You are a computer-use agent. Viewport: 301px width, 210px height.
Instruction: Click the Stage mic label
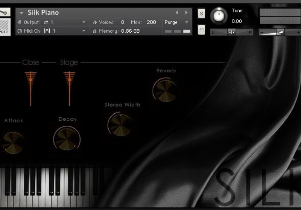pos(69,63)
